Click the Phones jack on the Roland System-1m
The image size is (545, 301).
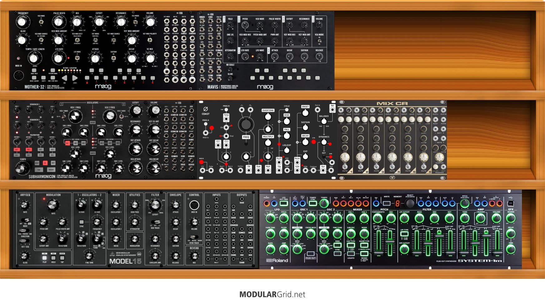tap(266, 203)
